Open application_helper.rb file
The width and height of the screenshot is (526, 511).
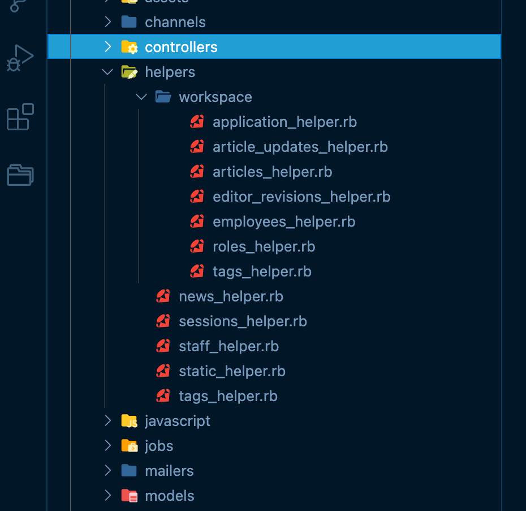point(285,122)
